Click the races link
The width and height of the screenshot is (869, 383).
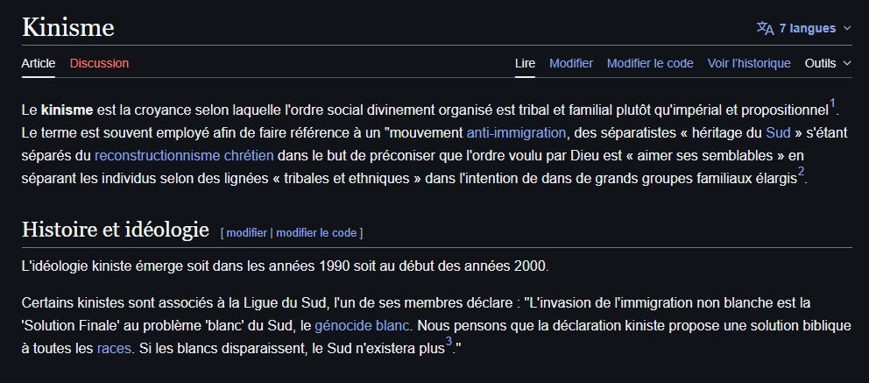click(x=115, y=348)
